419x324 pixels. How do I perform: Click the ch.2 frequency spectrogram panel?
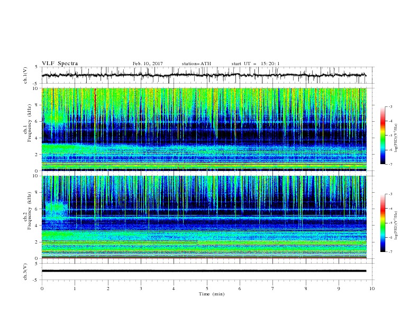pyautogui.click(x=204, y=217)
